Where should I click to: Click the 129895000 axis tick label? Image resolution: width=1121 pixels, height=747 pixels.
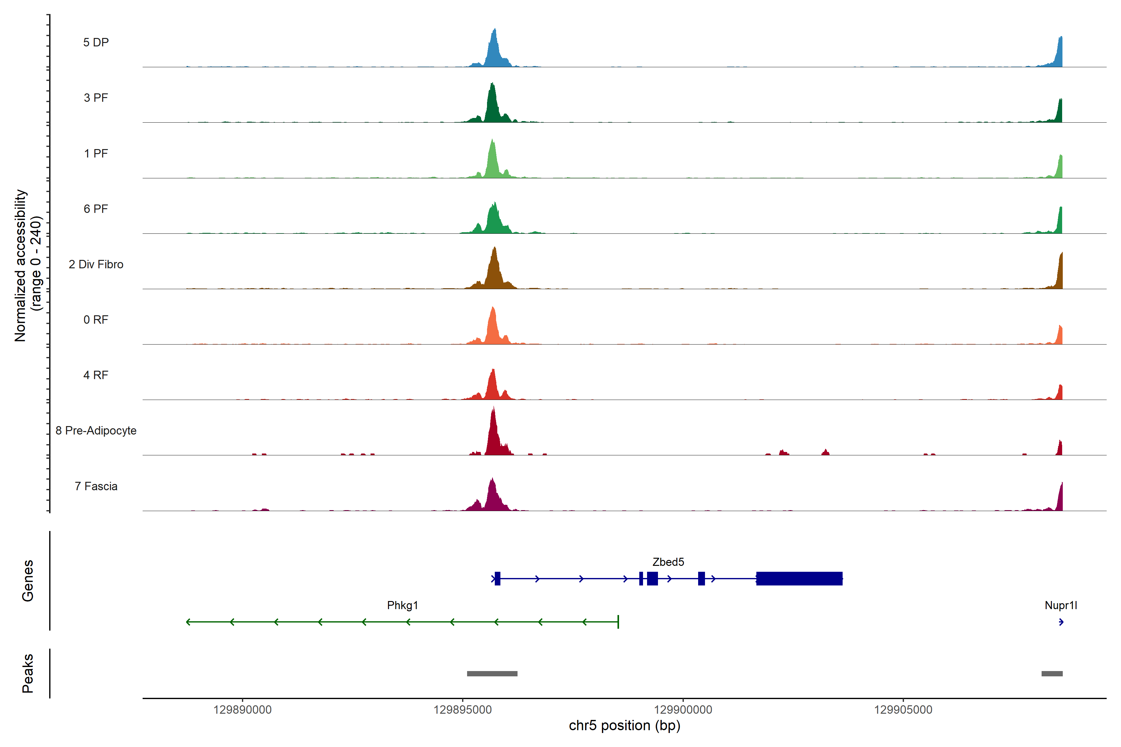click(x=462, y=710)
